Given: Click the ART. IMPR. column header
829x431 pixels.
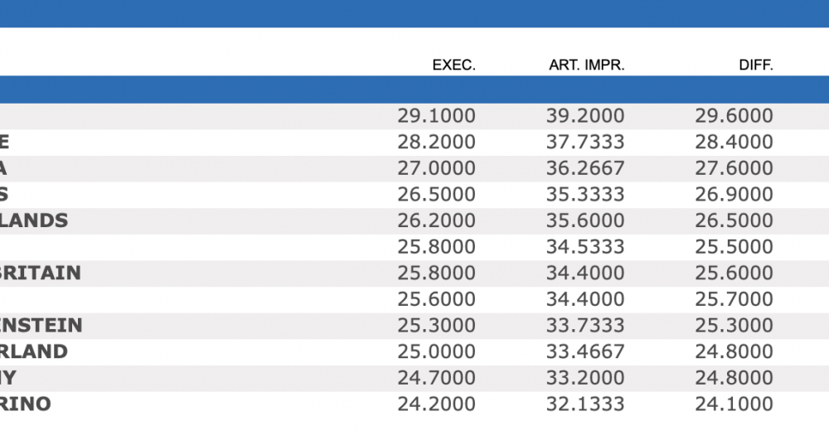Looking at the screenshot, I should click(586, 65).
